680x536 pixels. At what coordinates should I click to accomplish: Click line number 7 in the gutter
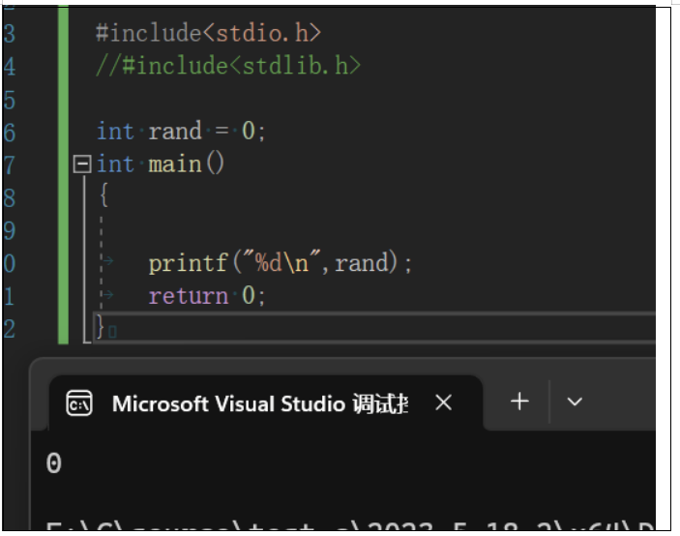coord(10,165)
